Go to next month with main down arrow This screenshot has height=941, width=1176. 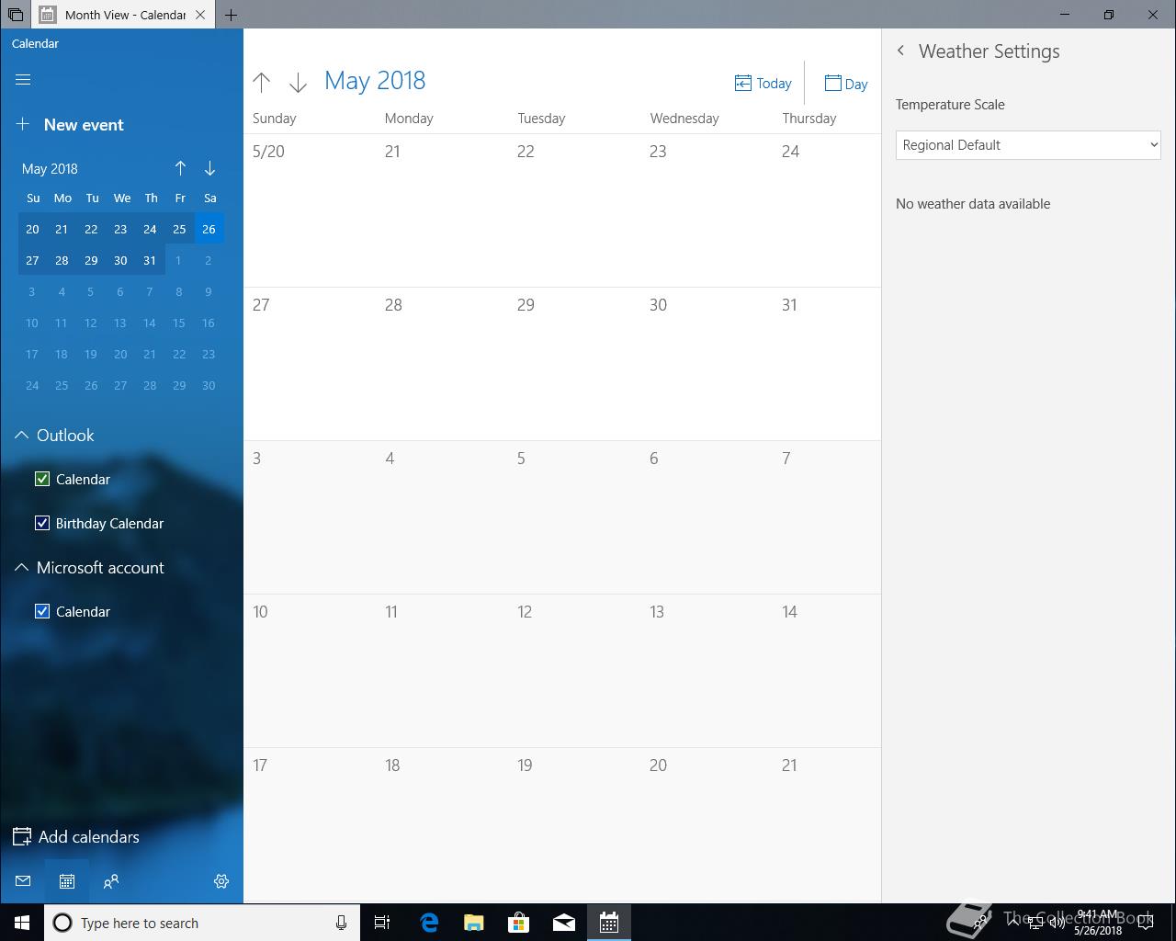298,83
